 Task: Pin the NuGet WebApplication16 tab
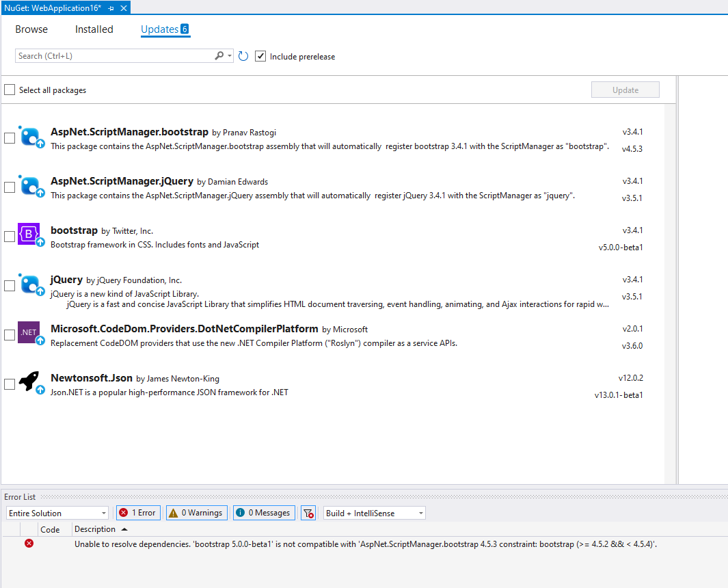click(111, 8)
